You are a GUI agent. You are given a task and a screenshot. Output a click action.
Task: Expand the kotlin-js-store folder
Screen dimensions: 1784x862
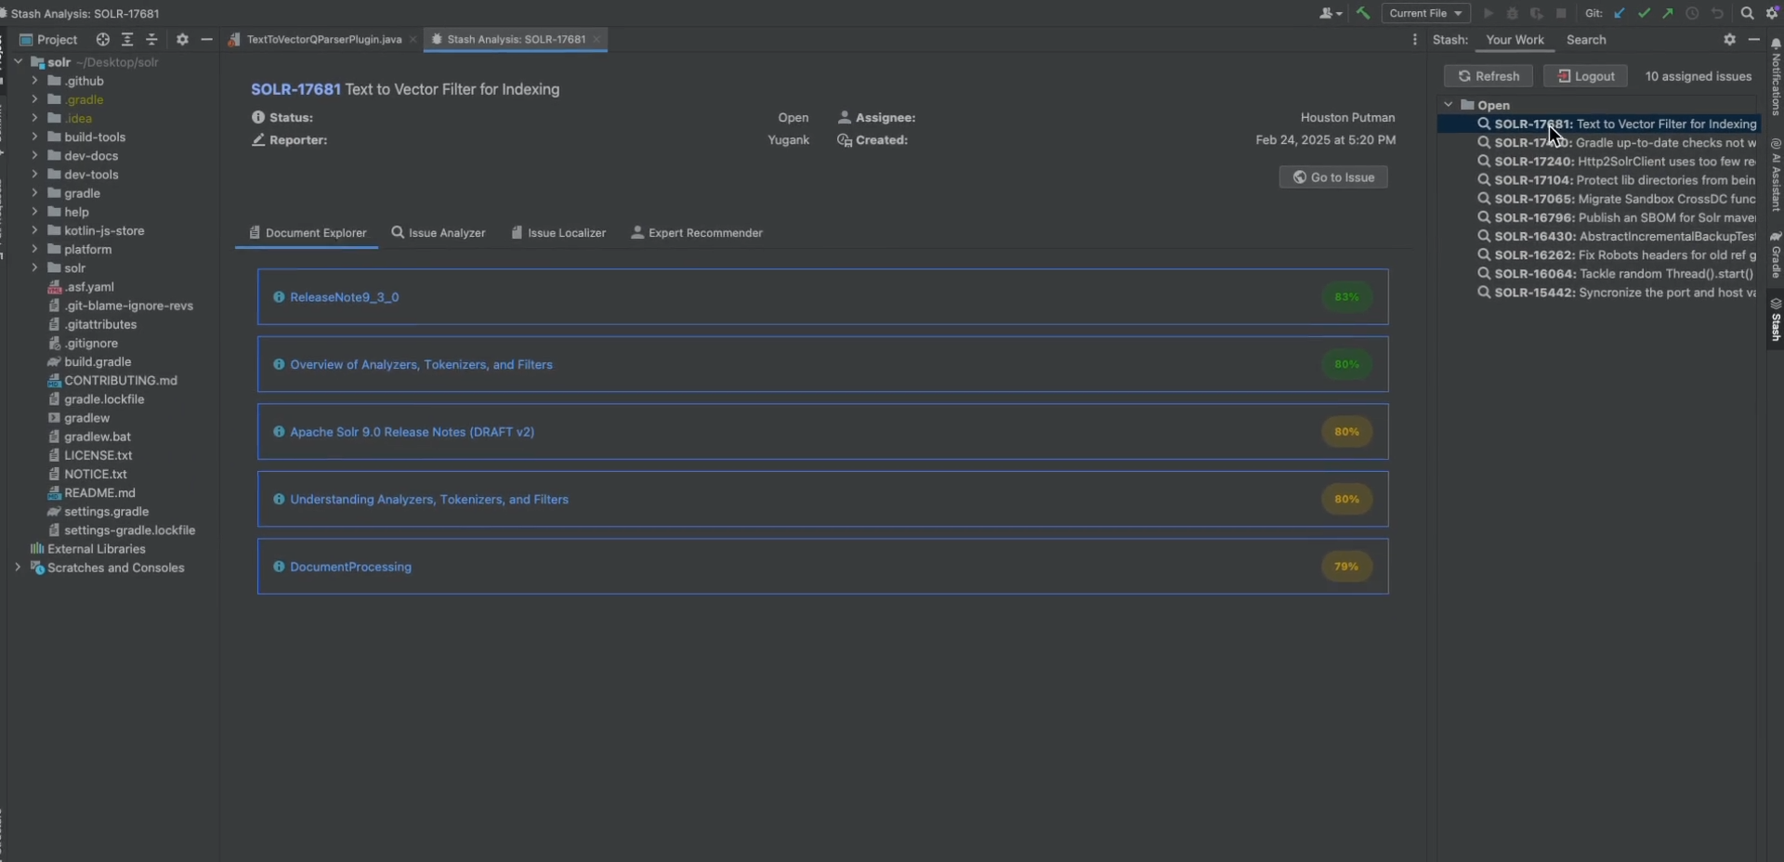click(34, 230)
